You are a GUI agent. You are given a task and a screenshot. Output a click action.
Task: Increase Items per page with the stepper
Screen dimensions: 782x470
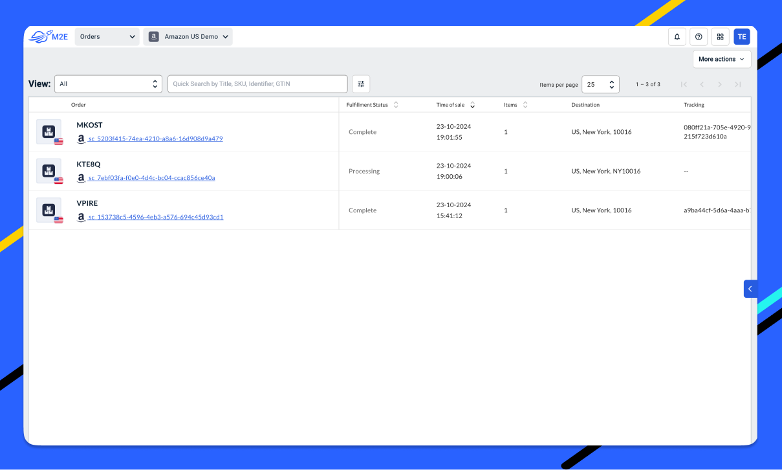[x=611, y=80]
